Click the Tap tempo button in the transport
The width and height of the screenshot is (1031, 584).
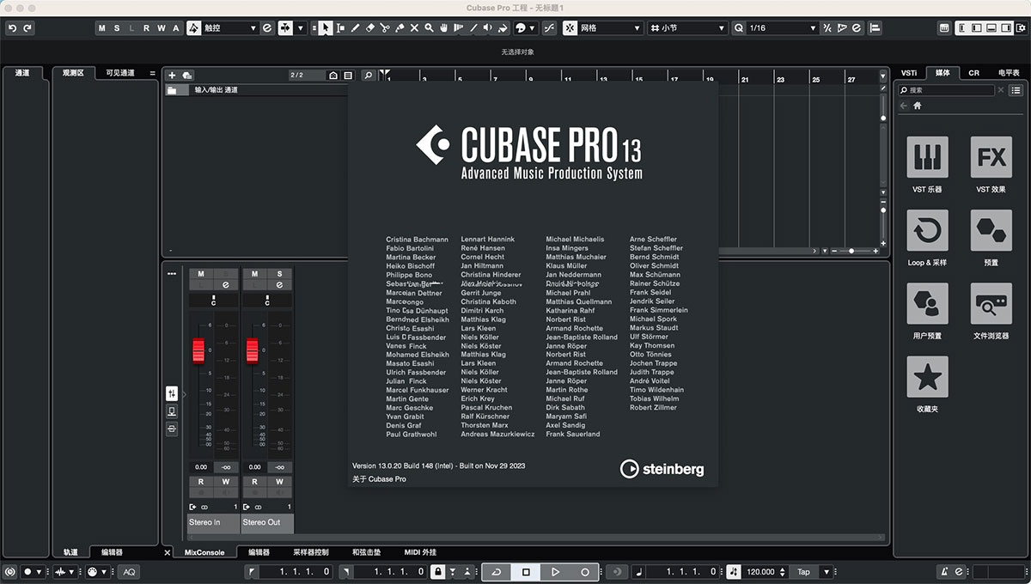[803, 571]
